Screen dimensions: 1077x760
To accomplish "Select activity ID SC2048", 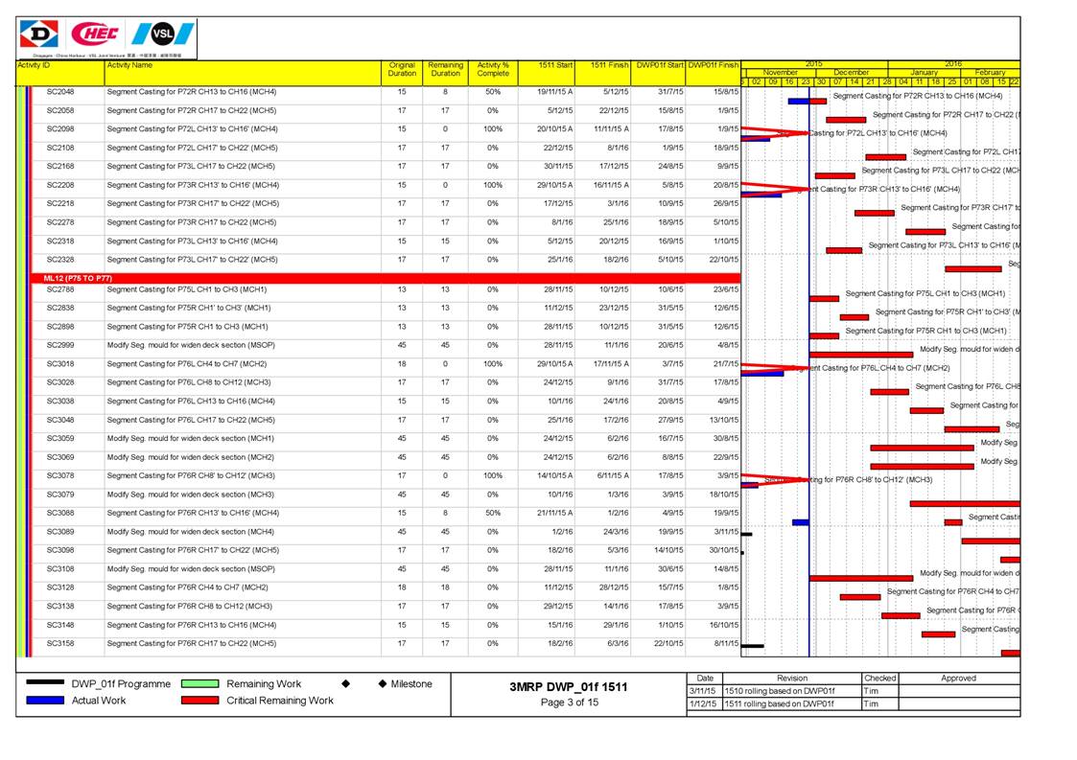I will coord(60,92).
